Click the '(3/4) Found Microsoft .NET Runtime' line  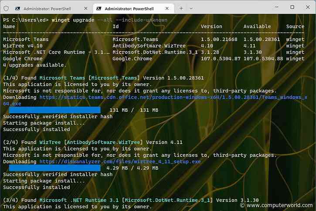[x=131, y=200]
